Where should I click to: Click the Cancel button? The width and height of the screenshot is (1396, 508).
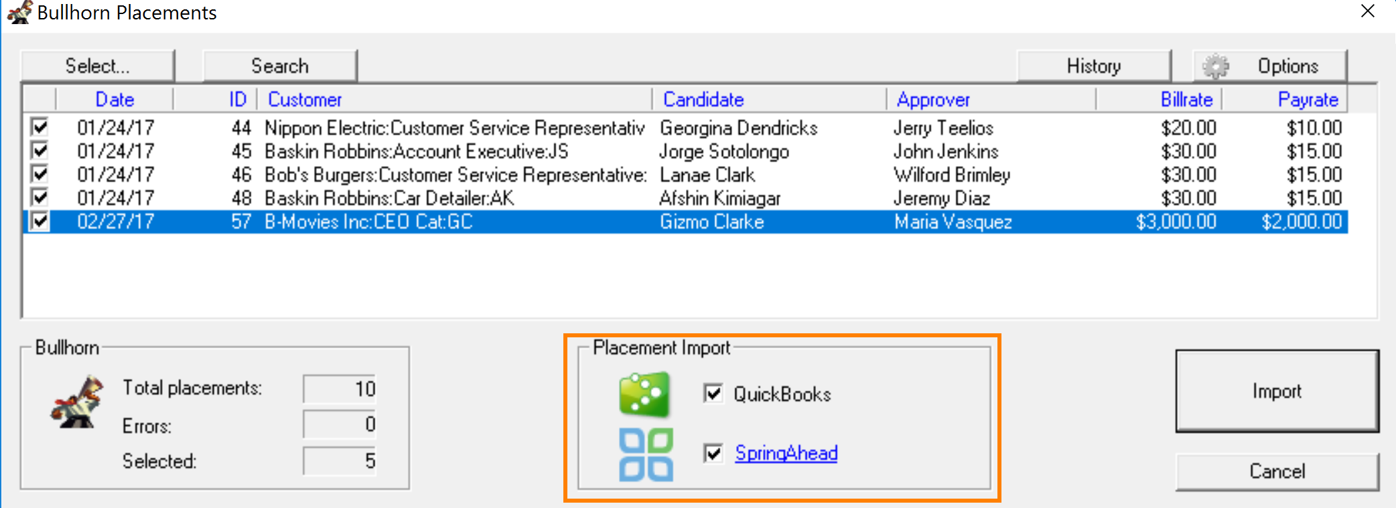tap(1277, 471)
